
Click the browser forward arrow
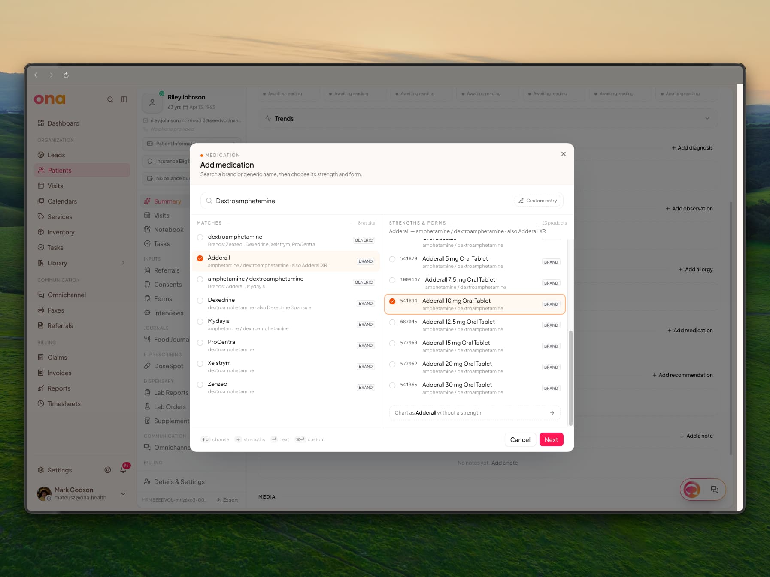(x=51, y=75)
